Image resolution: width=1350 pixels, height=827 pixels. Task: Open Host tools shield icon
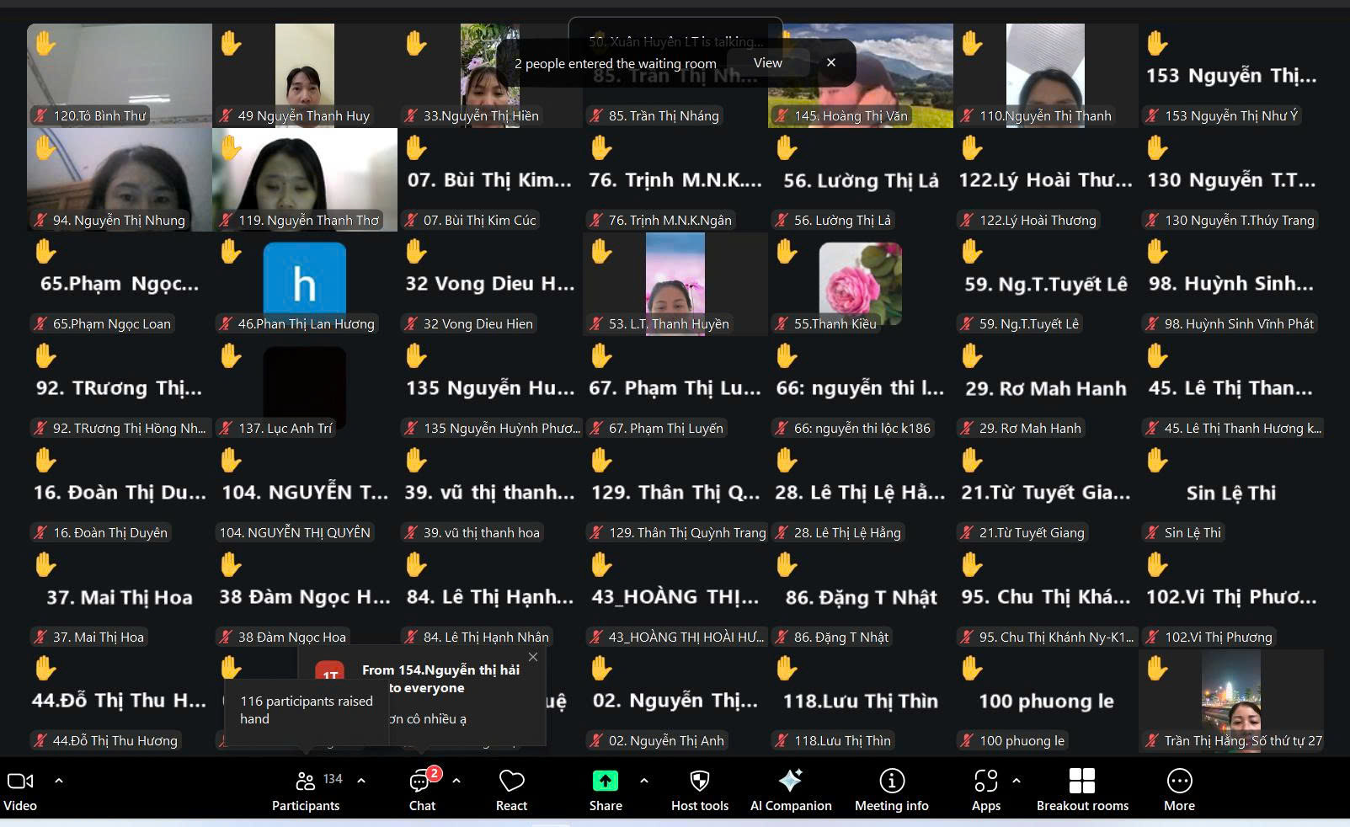pos(699,782)
